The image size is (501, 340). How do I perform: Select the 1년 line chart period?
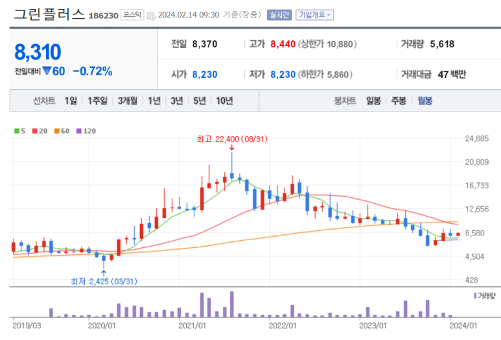tap(154, 101)
